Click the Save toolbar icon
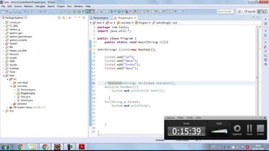Screen dimensions: 269x151 point(11,11)
